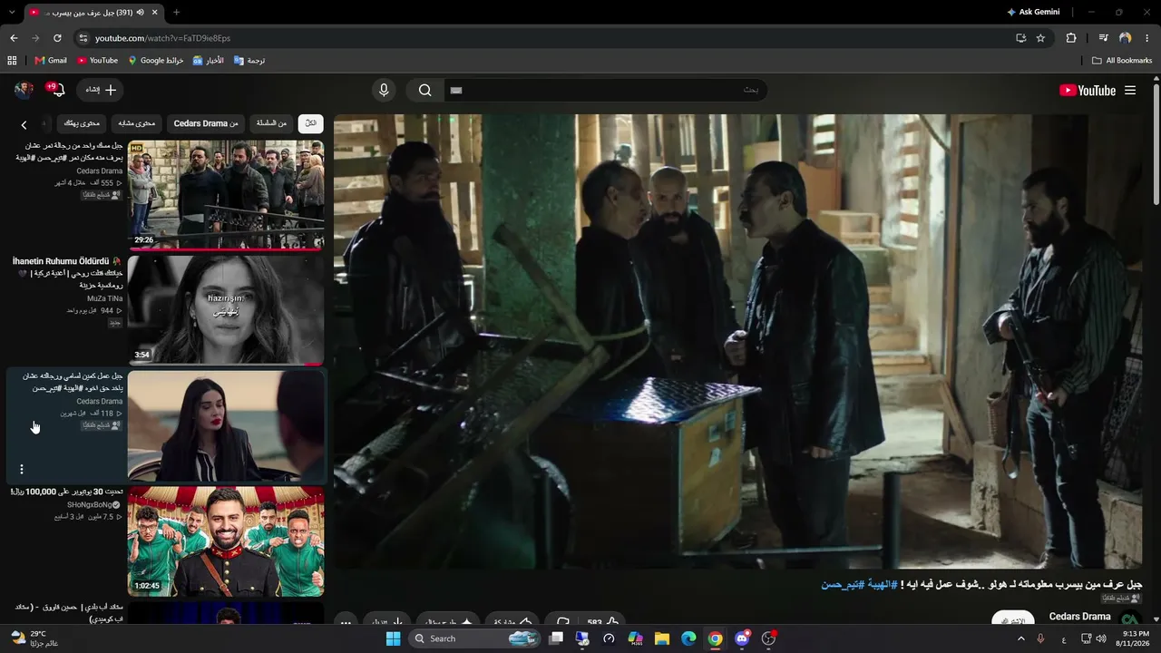
Task: Open the Chrome three-dot menu
Action: click(1147, 38)
